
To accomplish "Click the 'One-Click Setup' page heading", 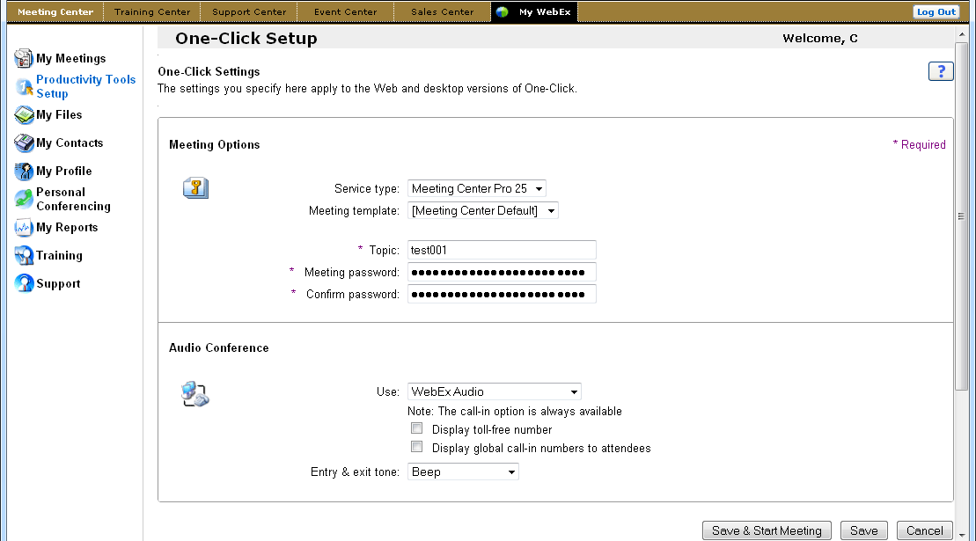I will (246, 39).
